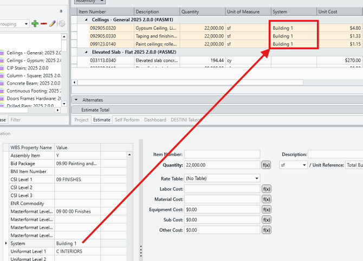
Task: Expand the Alternates section
Action: pos(76,100)
